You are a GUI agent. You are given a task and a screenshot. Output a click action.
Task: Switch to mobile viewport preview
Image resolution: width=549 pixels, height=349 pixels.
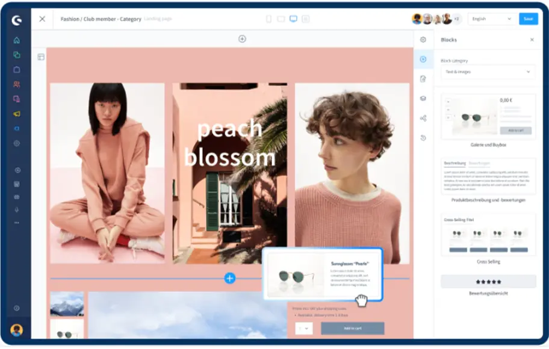pyautogui.click(x=268, y=19)
